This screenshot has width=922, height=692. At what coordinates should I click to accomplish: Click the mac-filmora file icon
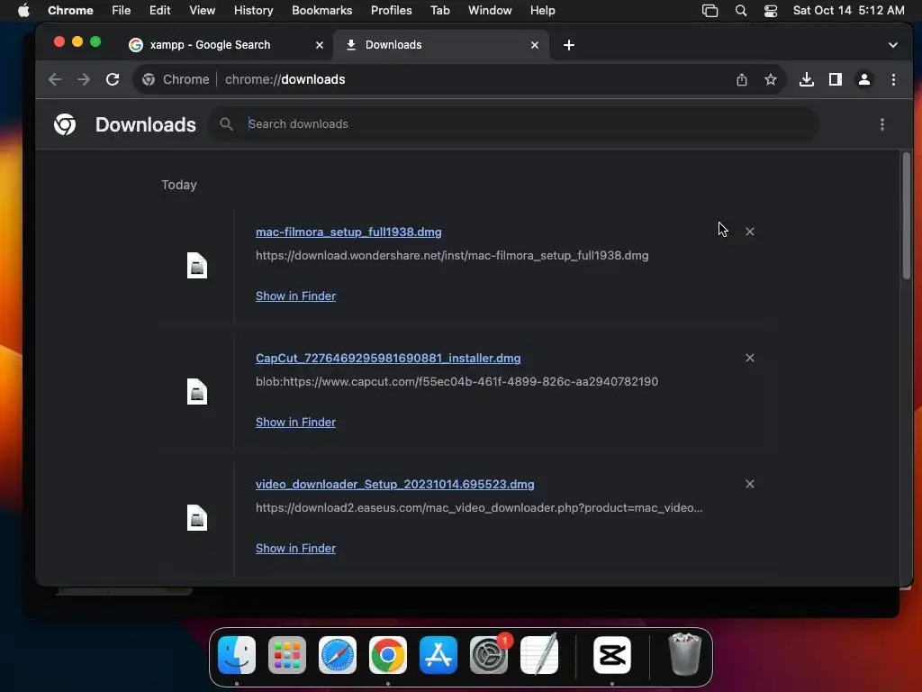(197, 266)
